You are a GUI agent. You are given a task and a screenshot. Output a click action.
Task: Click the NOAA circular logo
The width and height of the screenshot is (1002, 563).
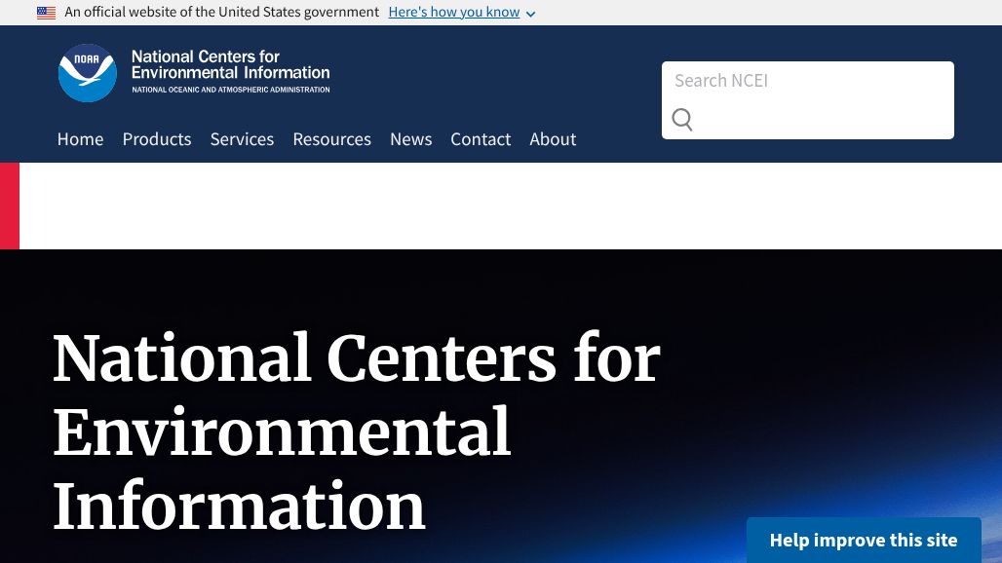click(x=88, y=73)
